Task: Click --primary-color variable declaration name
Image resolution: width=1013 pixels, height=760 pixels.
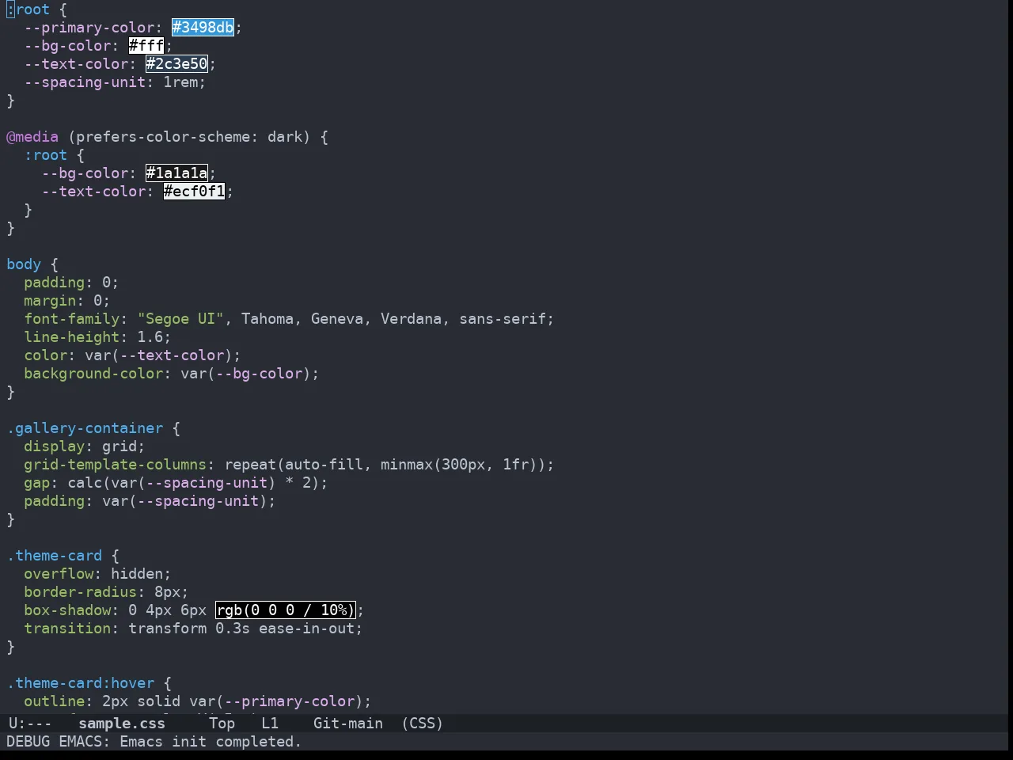Action: click(x=89, y=28)
